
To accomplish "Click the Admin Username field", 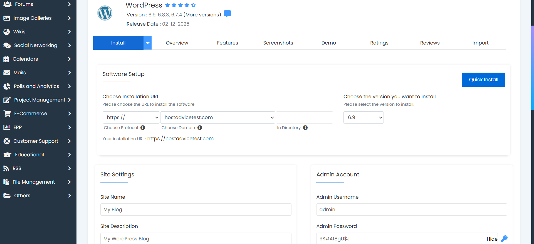I will (412, 210).
